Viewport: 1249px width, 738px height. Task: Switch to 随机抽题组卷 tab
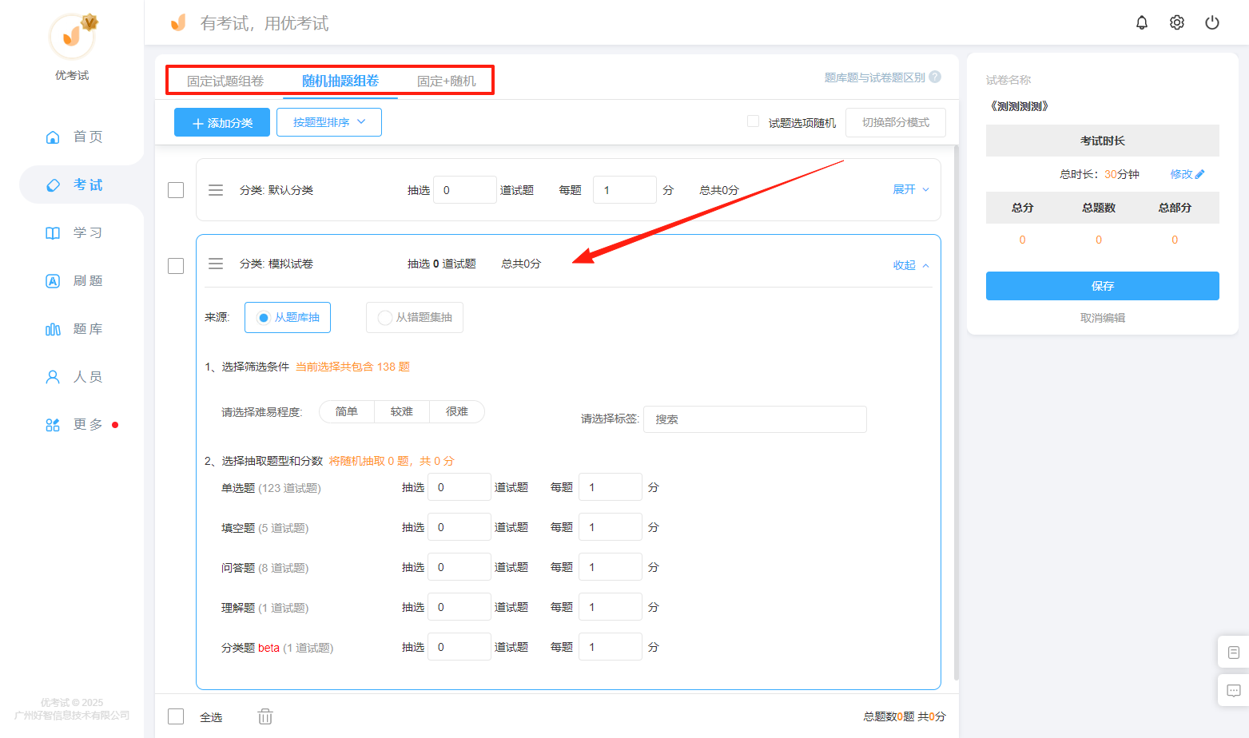click(340, 81)
